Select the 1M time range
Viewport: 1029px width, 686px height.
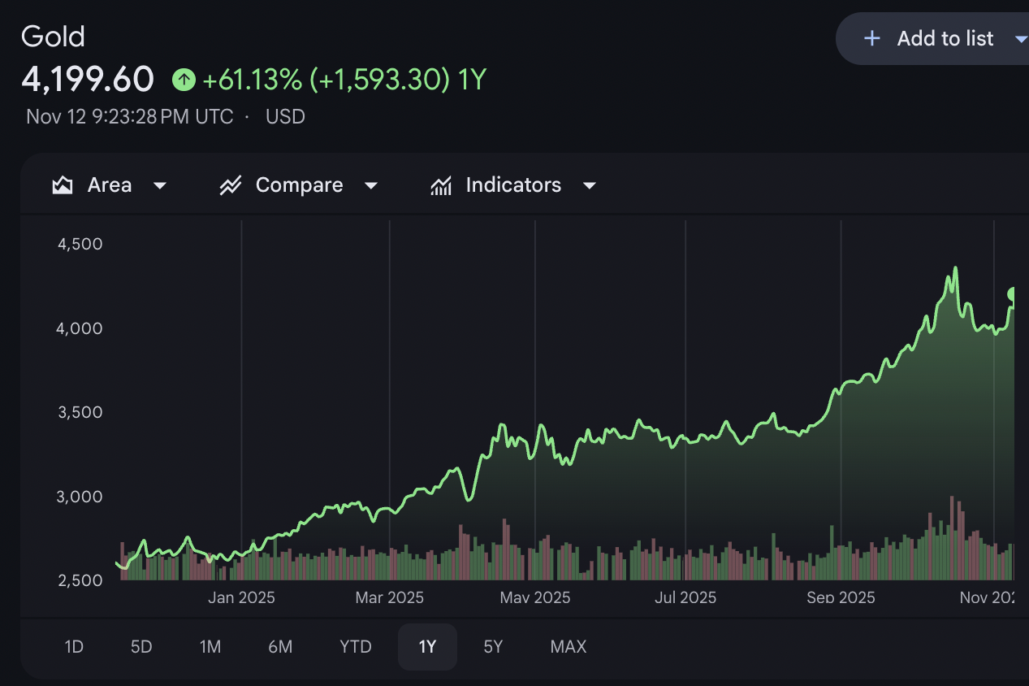pyautogui.click(x=210, y=647)
